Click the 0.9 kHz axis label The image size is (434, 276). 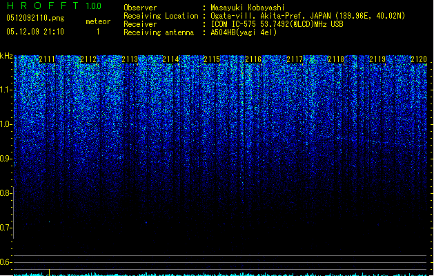pyautogui.click(x=6, y=159)
